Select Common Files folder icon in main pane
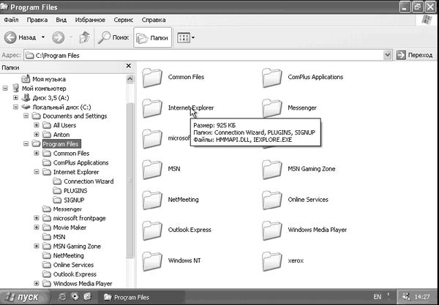 click(x=152, y=78)
